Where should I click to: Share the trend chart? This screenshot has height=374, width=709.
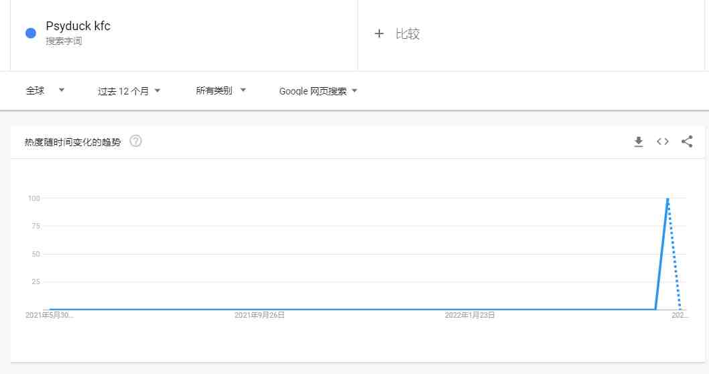[x=687, y=141]
